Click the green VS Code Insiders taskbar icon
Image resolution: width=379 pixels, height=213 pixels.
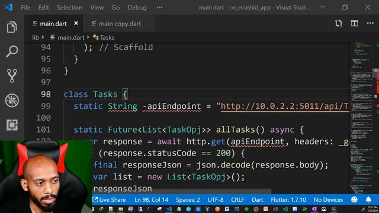click(x=285, y=209)
